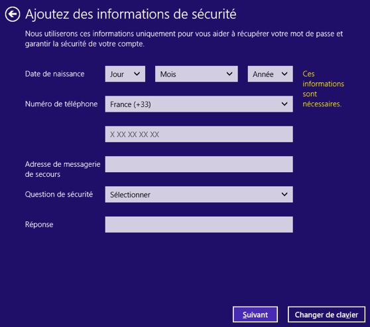The width and height of the screenshot is (370, 327).
Task: Expand the Mois month dropdown
Action: click(x=196, y=74)
